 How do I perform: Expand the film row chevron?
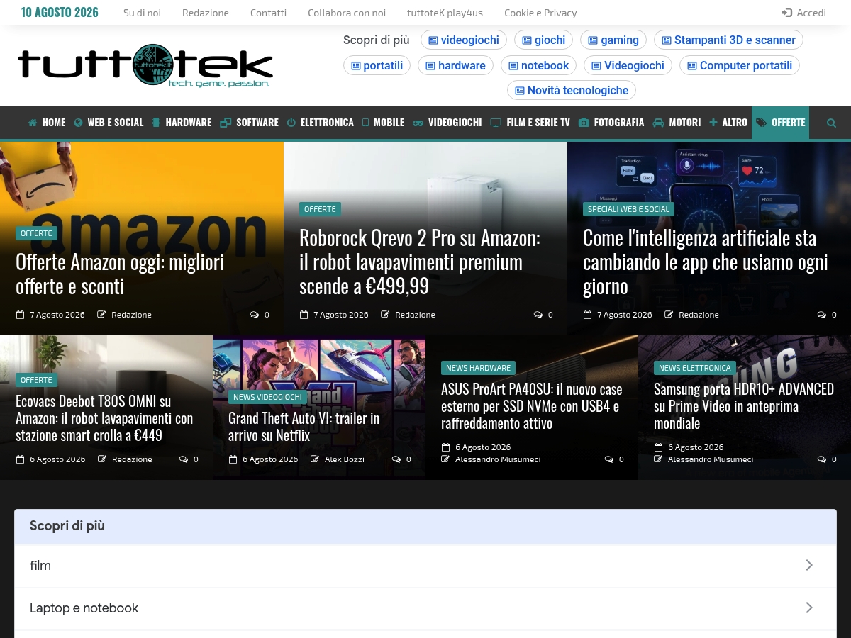click(809, 565)
